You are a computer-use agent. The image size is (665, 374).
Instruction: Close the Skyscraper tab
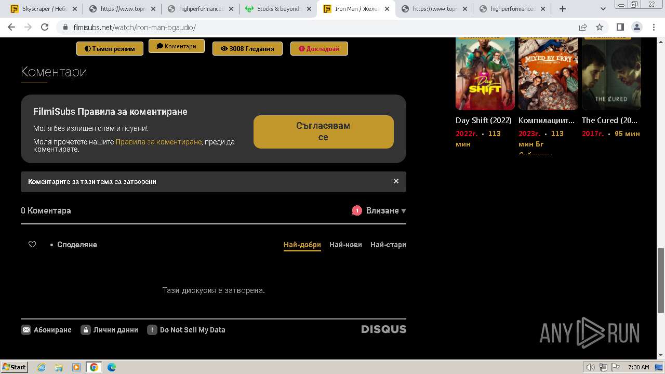click(75, 9)
